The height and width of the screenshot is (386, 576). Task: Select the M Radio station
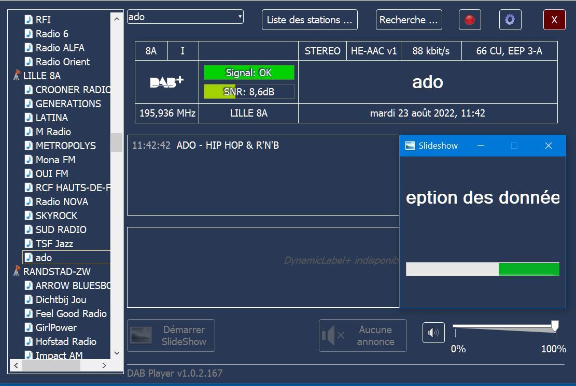(x=53, y=132)
